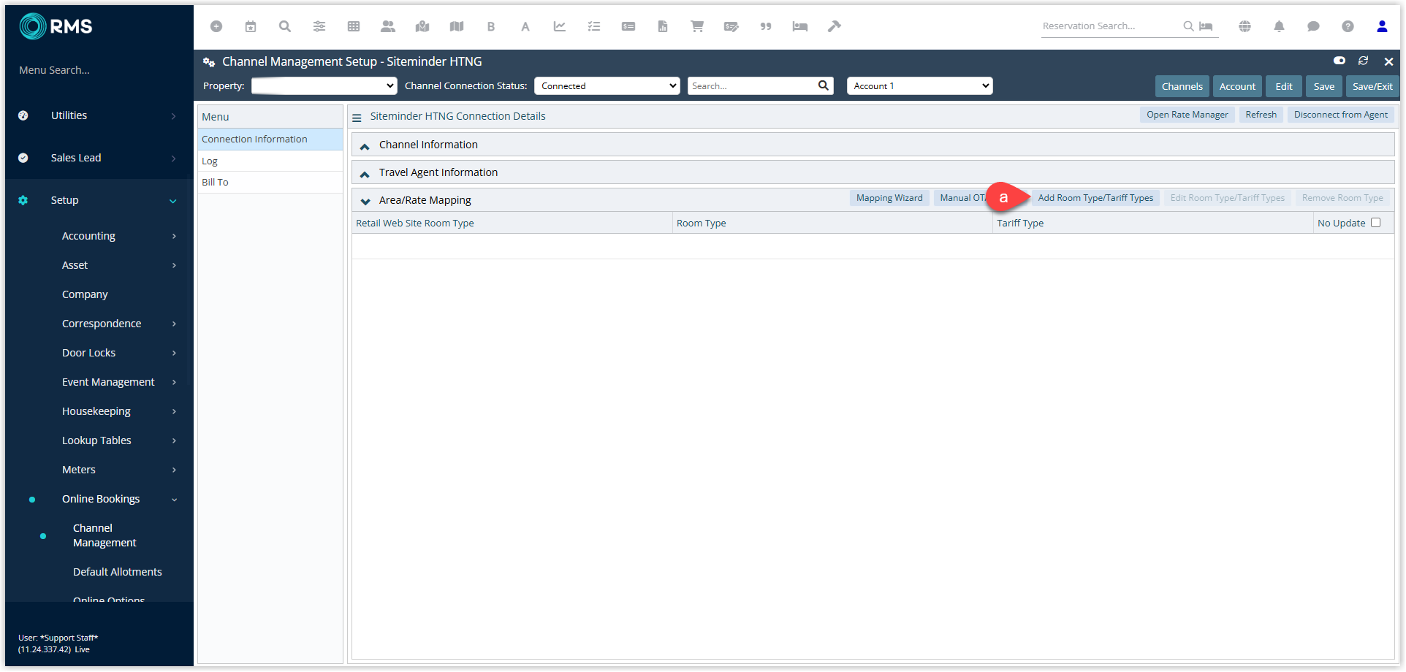Open the help question mark icon
The height and width of the screenshot is (672, 1406).
pos(1348,26)
